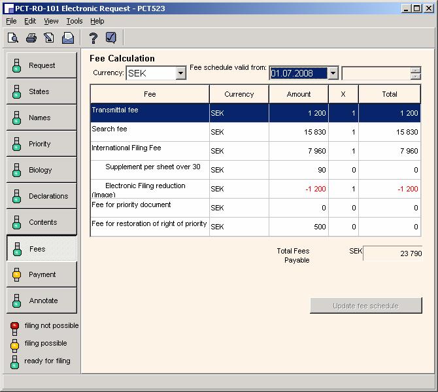Go to the Annotate section
438x392 pixels.
pos(42,301)
